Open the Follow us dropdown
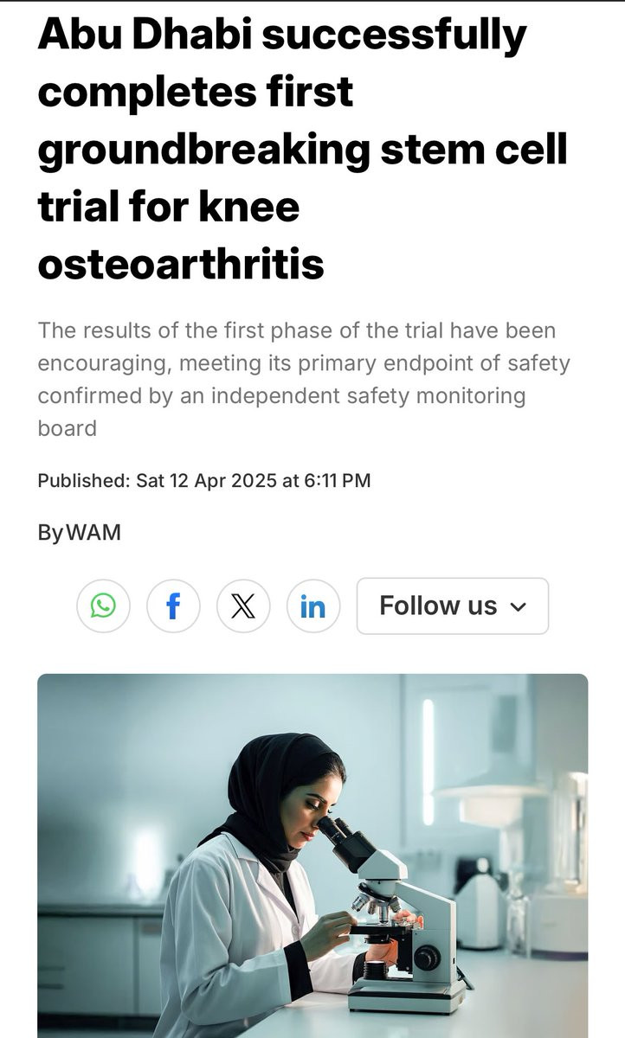This screenshot has height=1038, width=625. click(438, 605)
